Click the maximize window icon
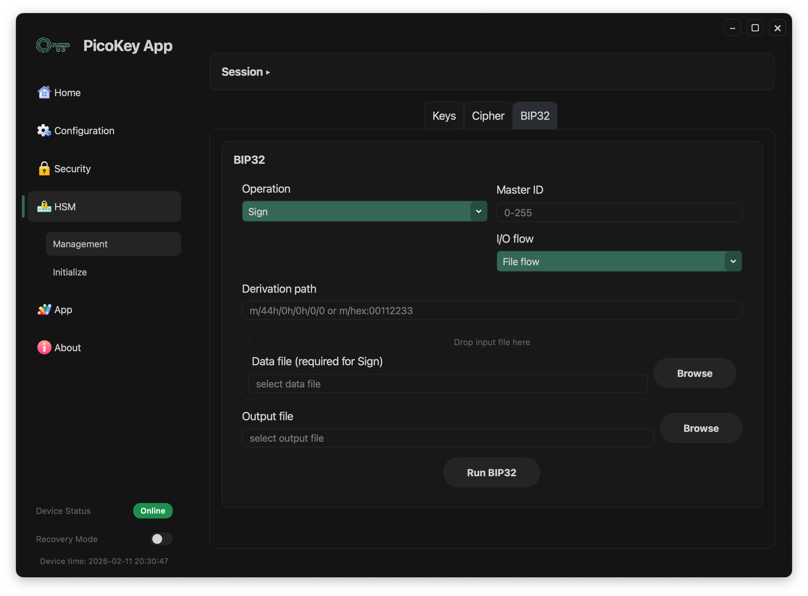This screenshot has height=596, width=808. [x=754, y=28]
